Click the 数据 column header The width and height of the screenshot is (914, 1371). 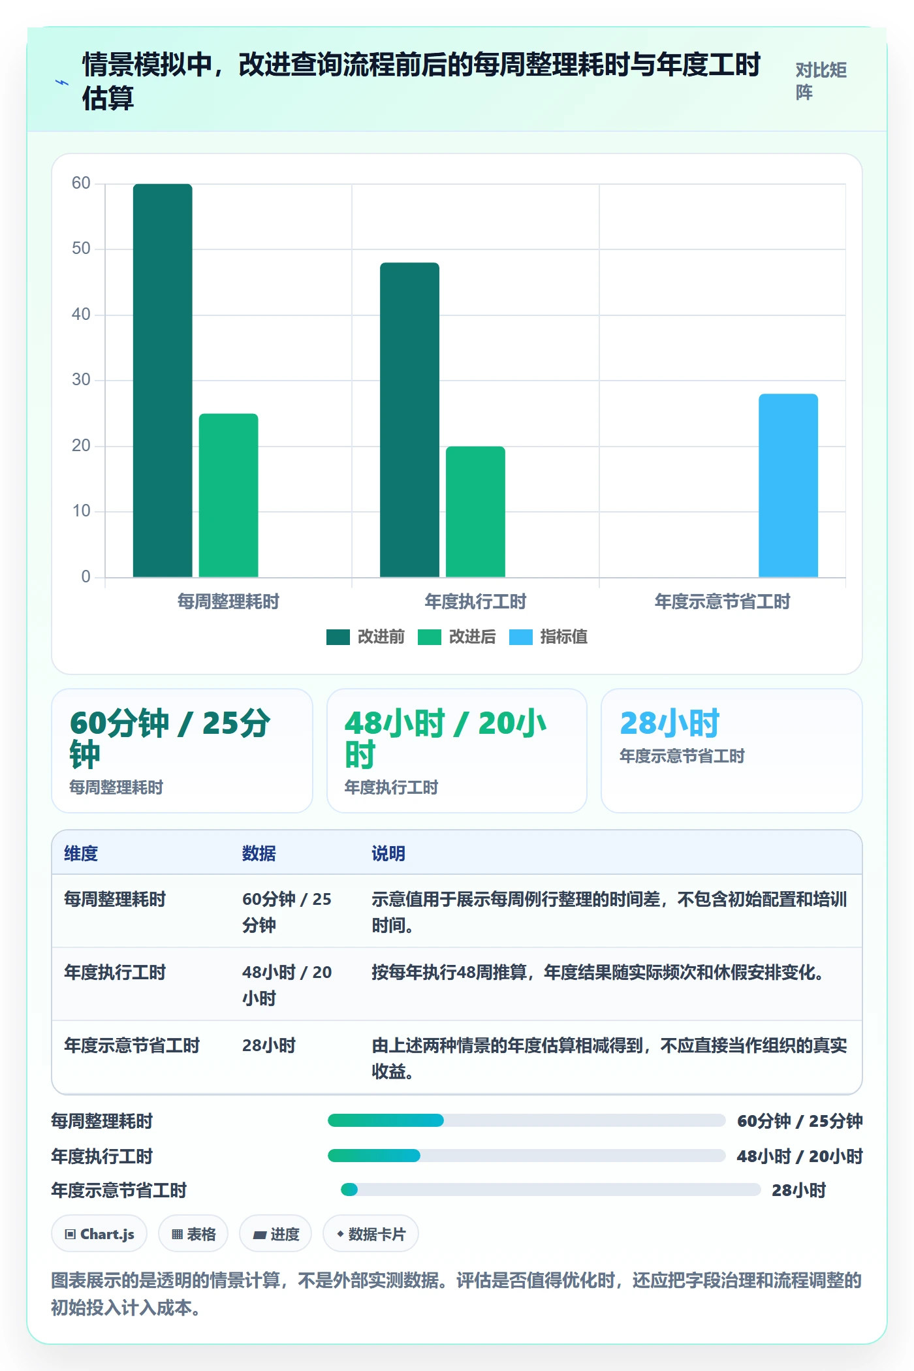point(259,853)
